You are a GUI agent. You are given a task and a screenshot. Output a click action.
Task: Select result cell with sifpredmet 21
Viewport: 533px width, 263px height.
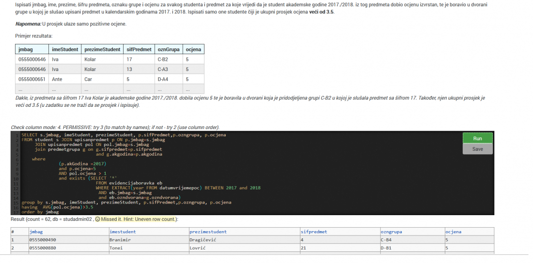340,248
